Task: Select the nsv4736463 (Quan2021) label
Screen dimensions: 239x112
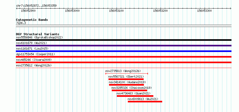Action: [133, 93]
